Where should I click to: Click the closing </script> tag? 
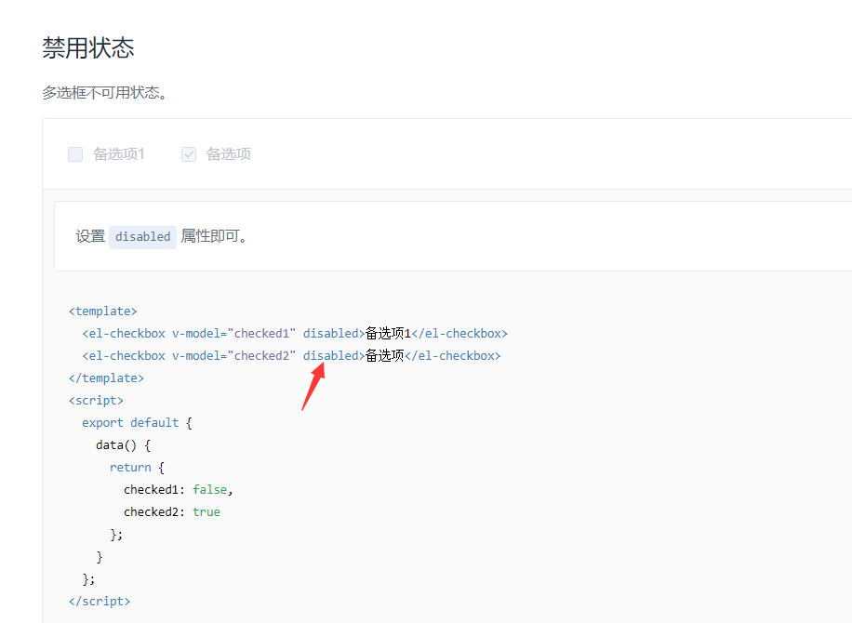pyautogui.click(x=100, y=602)
